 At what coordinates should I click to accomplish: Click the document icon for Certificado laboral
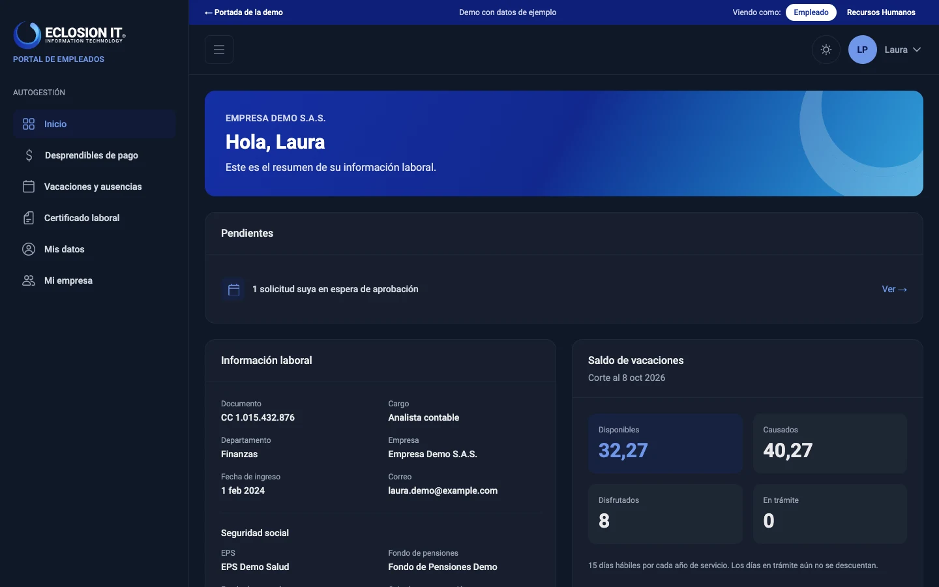pyautogui.click(x=29, y=218)
